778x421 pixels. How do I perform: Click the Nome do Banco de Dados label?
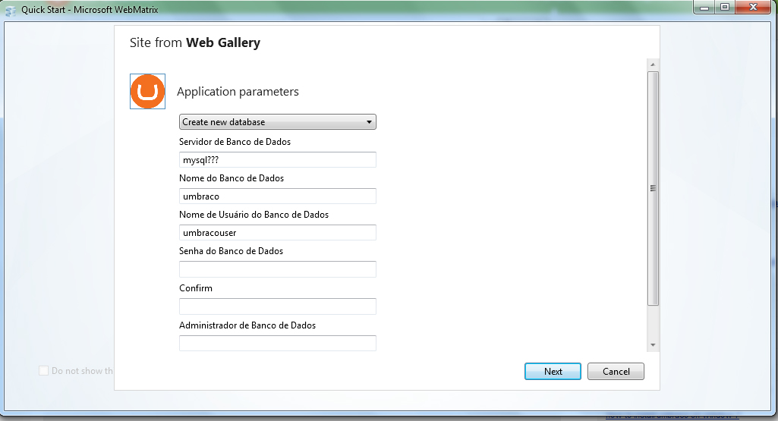click(232, 178)
